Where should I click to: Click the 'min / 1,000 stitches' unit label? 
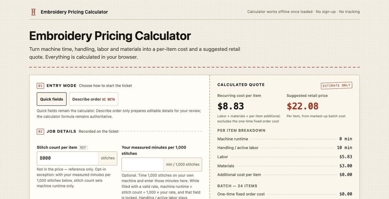click(183, 165)
